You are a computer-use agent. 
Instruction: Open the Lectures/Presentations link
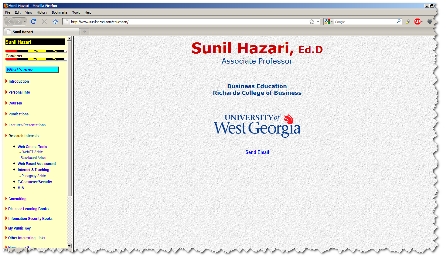[x=27, y=125]
